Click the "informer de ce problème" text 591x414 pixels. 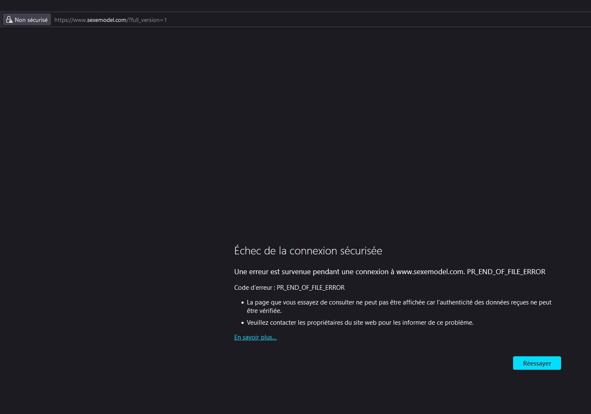point(438,323)
